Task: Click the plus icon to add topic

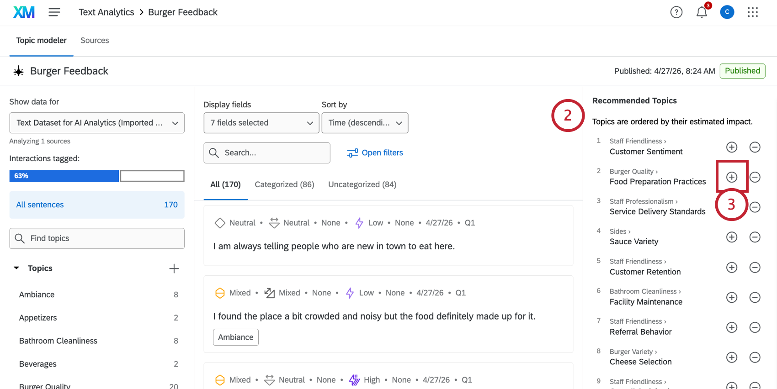Action: 174,268
